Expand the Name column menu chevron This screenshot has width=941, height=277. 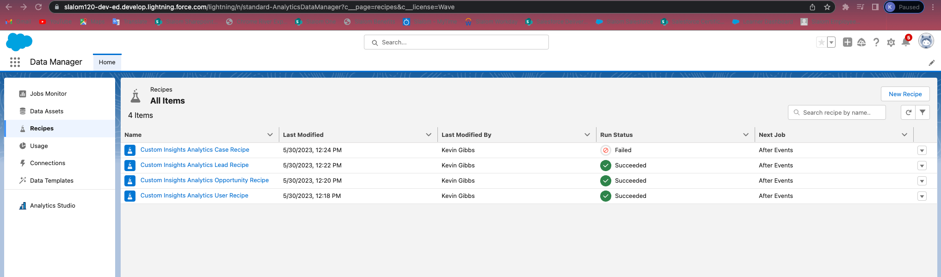(x=270, y=135)
